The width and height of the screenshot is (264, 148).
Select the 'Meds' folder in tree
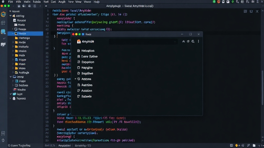pyautogui.click(x=20, y=25)
